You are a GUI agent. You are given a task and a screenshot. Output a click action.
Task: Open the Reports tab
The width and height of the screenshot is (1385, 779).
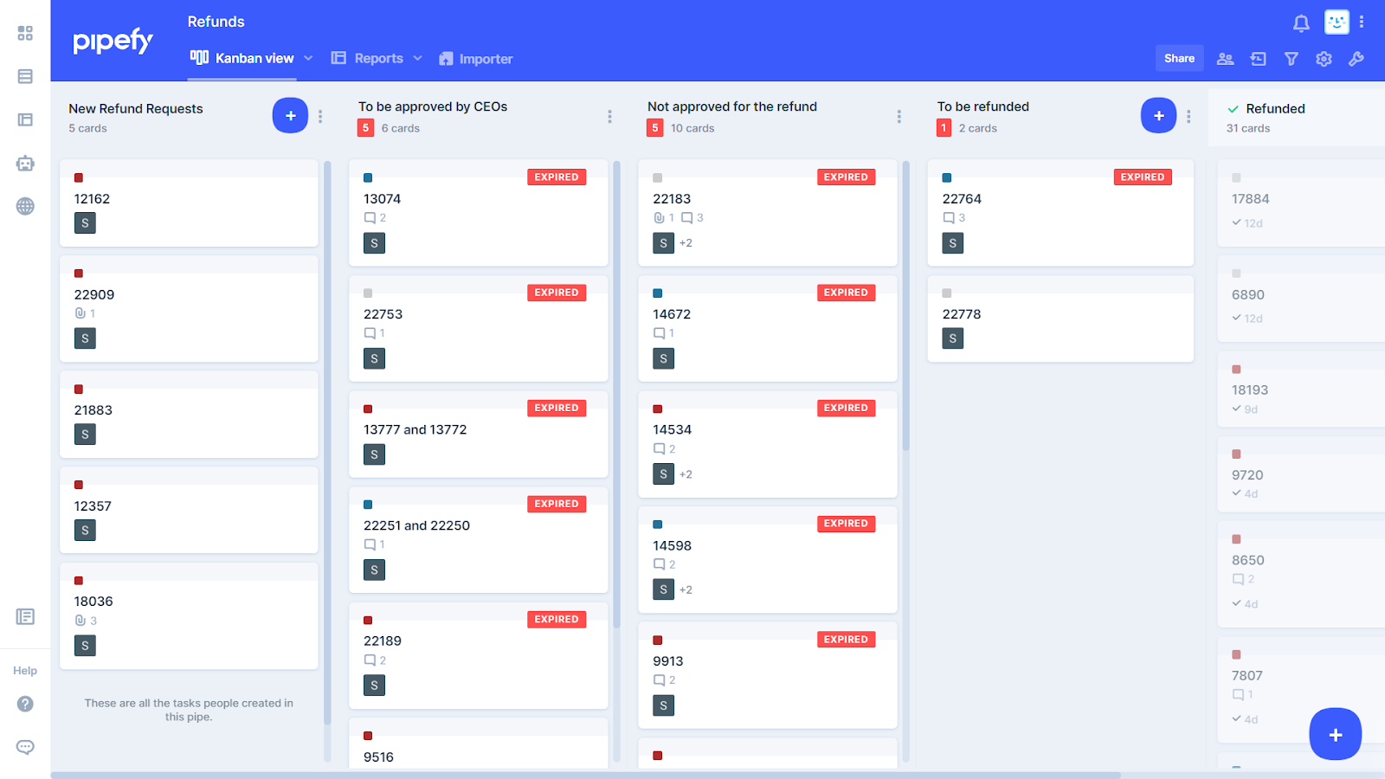(368, 58)
